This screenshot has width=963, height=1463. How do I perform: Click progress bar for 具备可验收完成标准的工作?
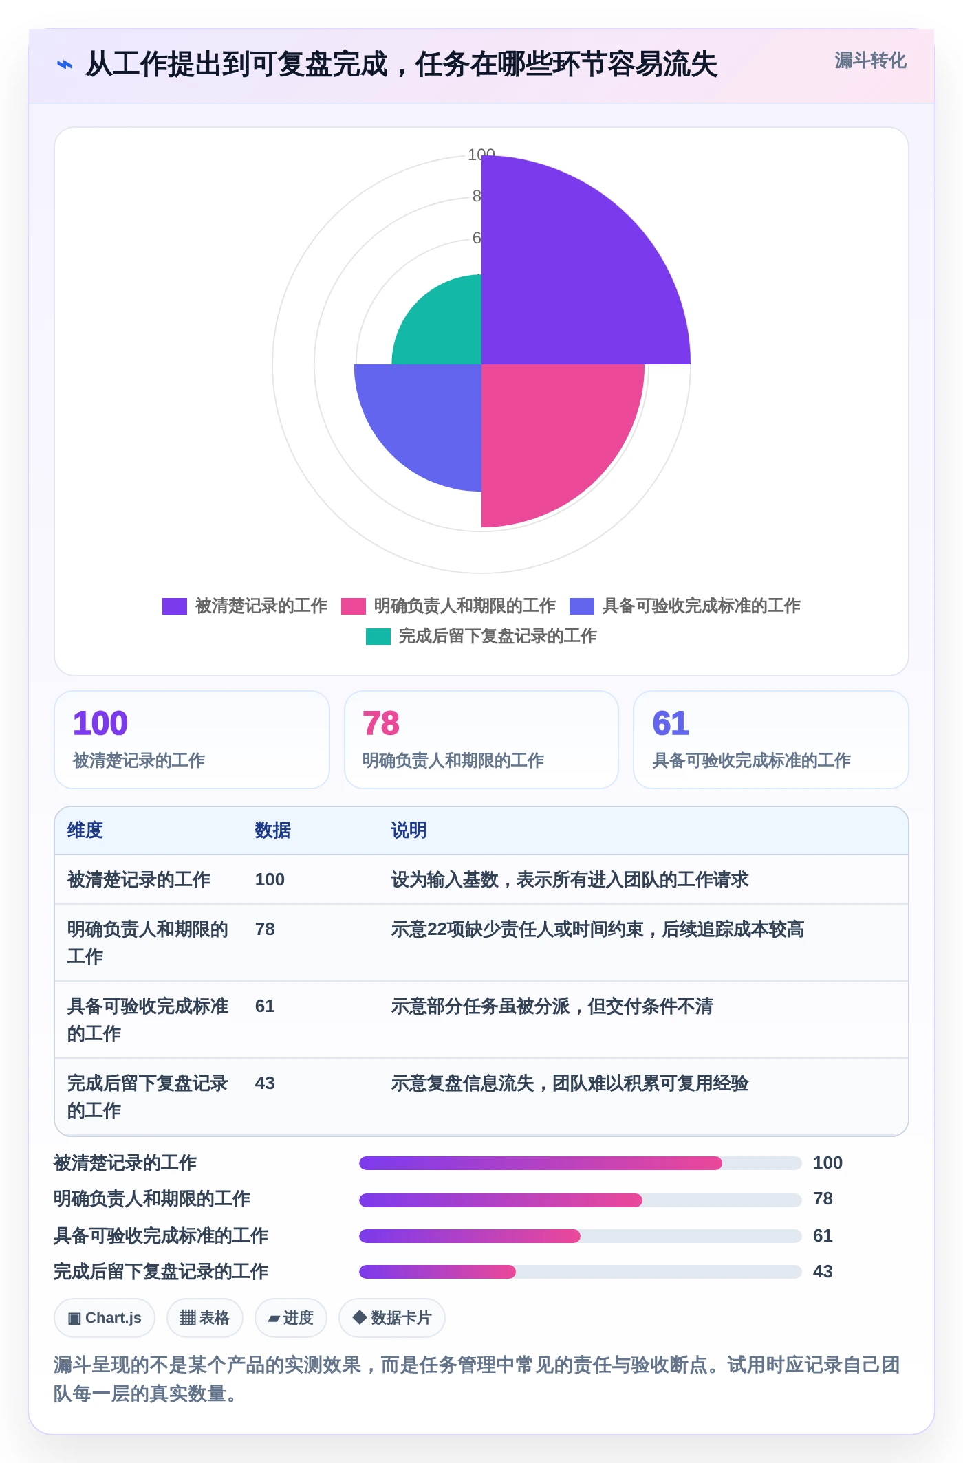[581, 1236]
